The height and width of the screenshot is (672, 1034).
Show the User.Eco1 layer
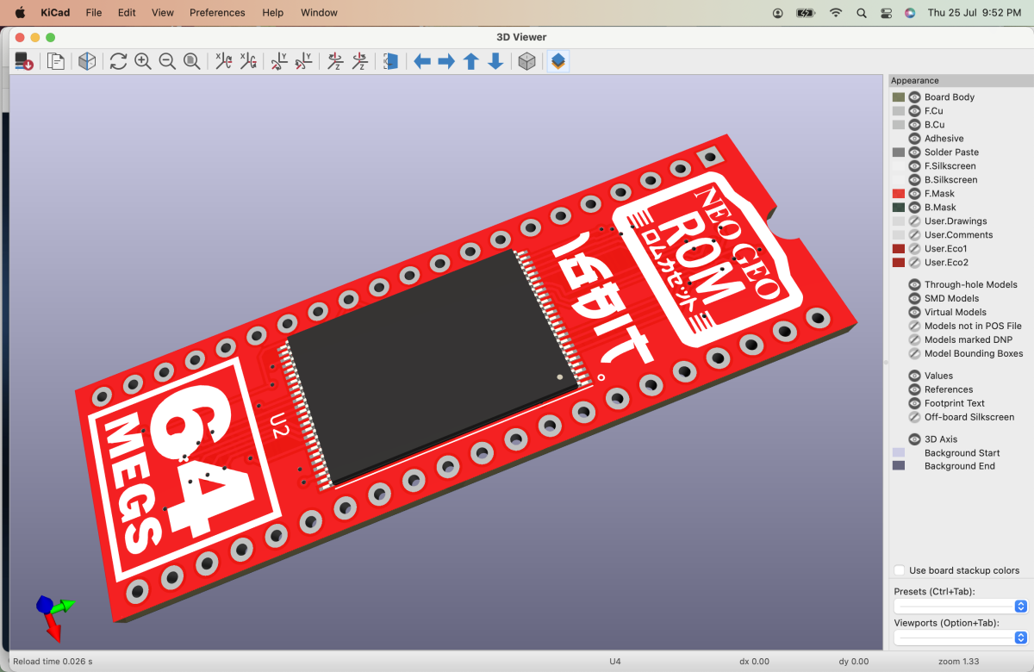click(915, 249)
